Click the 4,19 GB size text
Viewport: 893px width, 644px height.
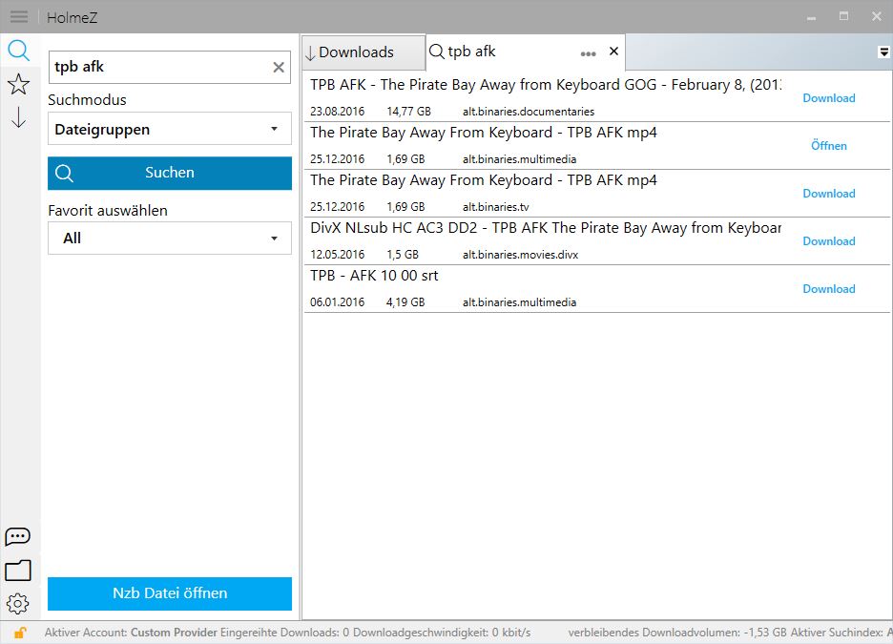[405, 303]
